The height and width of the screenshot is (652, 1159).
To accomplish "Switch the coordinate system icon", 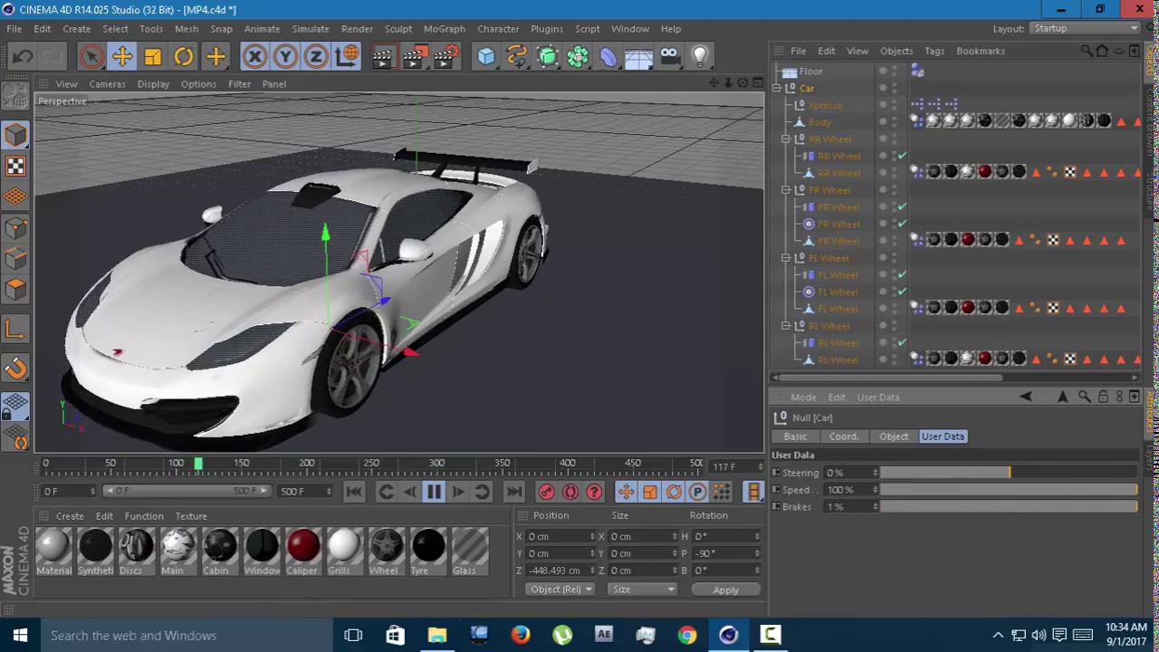I will [347, 57].
